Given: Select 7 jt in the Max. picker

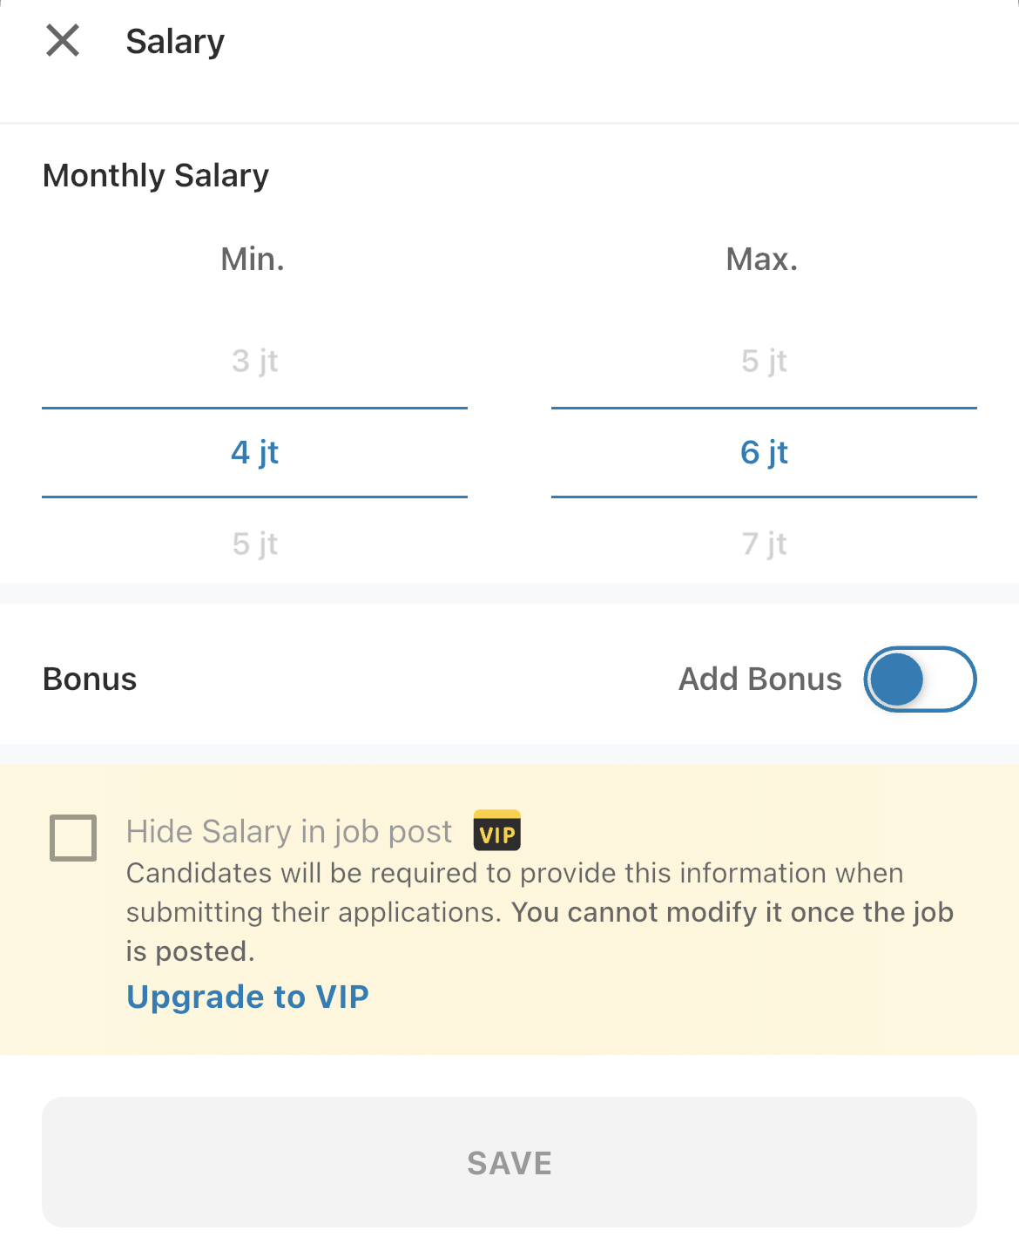Looking at the screenshot, I should pos(764,544).
